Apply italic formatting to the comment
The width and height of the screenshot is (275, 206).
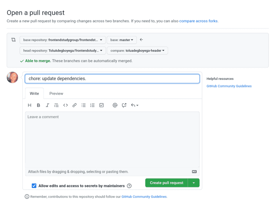47,105
